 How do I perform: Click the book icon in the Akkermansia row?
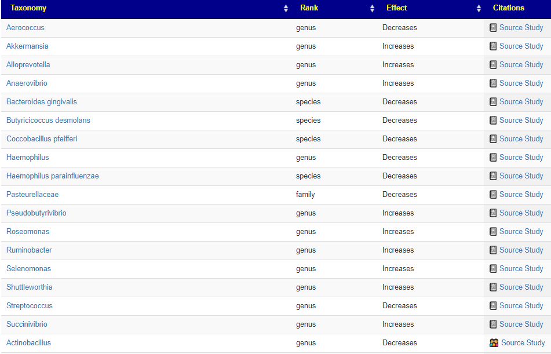click(x=493, y=46)
